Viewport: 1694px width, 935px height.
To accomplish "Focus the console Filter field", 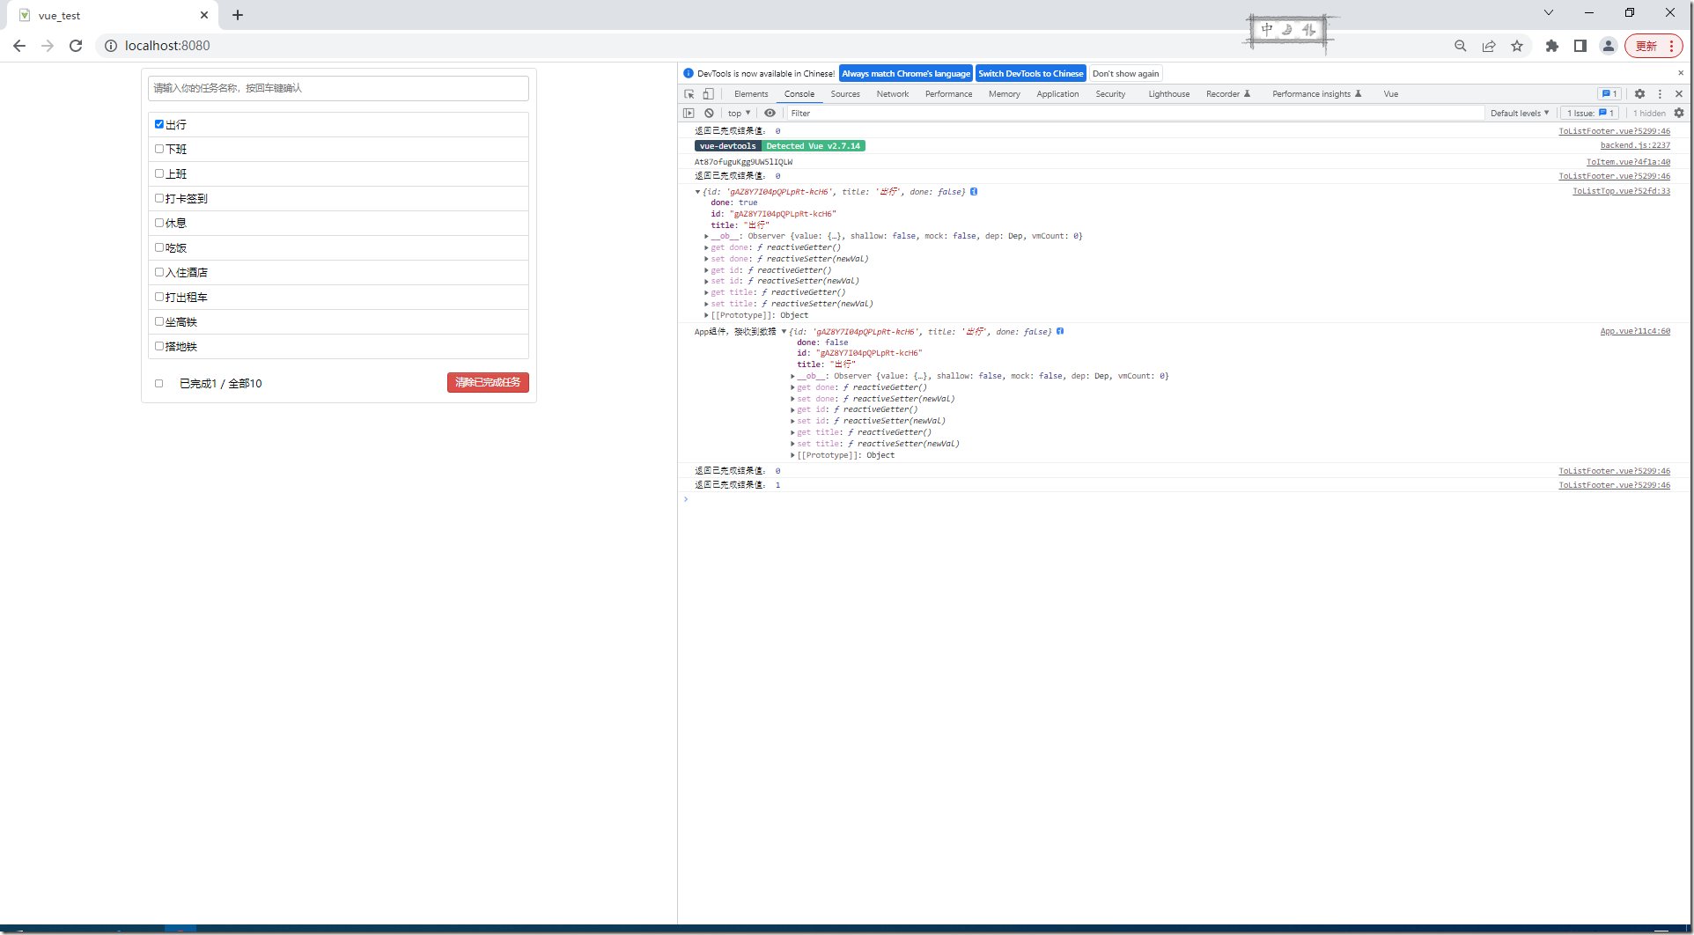I will point(1134,113).
